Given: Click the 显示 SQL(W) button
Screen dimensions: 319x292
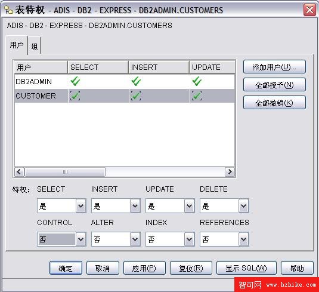Looking at the screenshot, I should pos(246,268).
